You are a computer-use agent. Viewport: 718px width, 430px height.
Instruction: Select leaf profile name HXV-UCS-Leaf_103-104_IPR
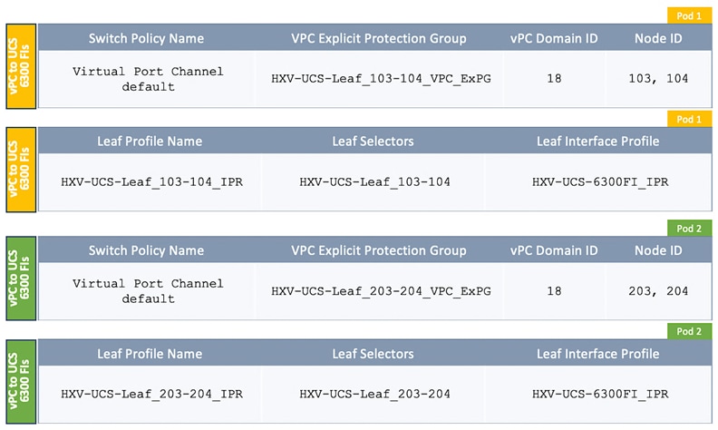click(x=151, y=182)
